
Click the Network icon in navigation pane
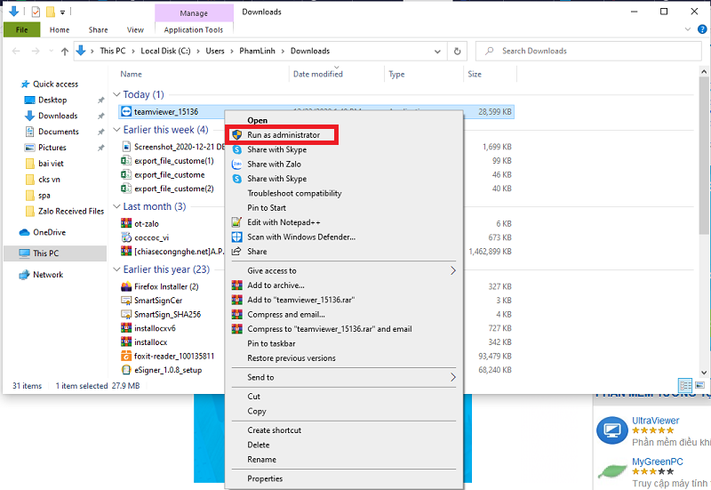click(x=24, y=275)
